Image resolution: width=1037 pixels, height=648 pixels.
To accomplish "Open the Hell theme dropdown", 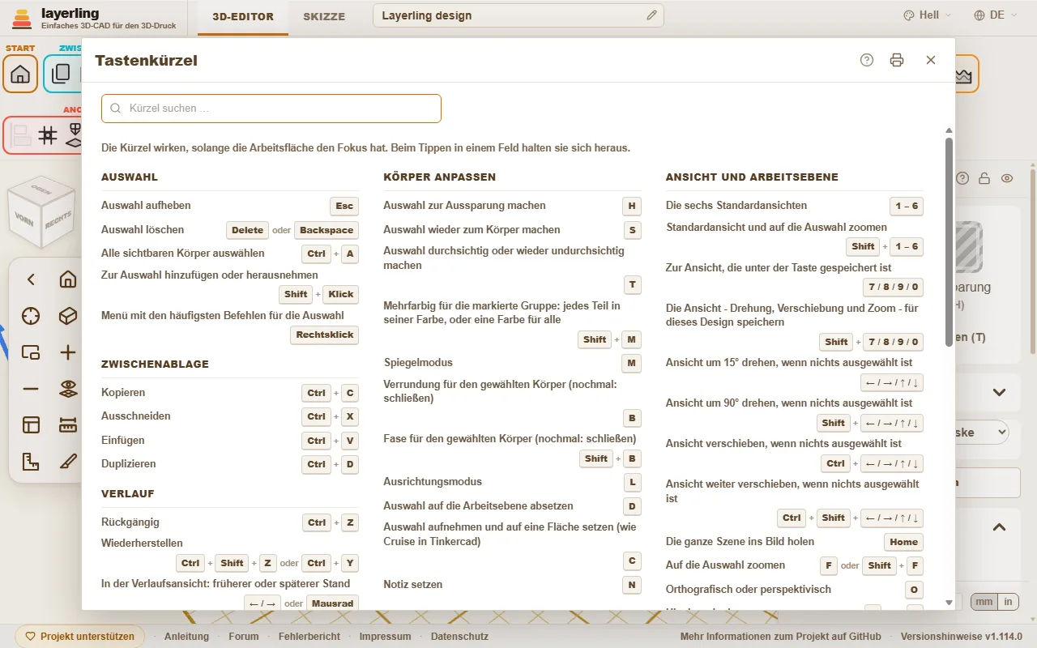I will [927, 15].
